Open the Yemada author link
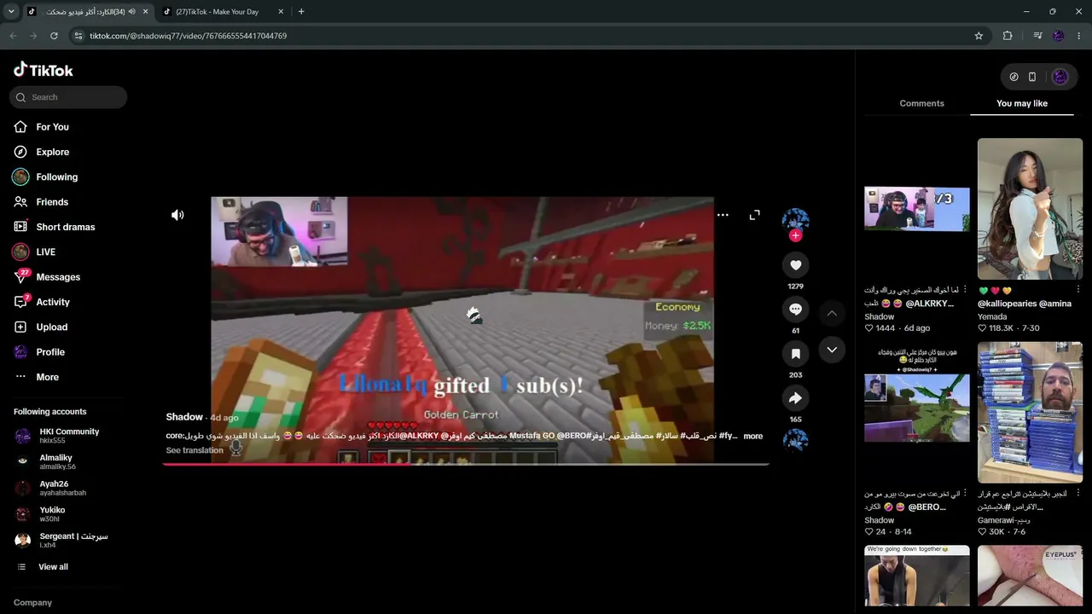This screenshot has width=1092, height=614. point(992,316)
